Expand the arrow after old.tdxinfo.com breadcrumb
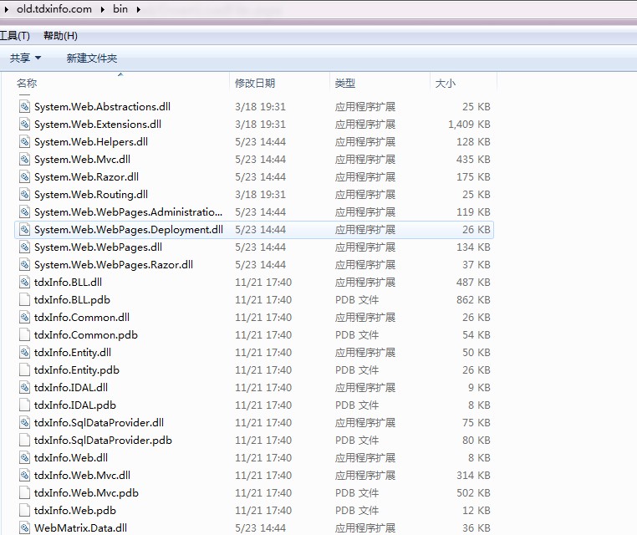Image resolution: width=637 pixels, height=535 pixels. tap(102, 9)
